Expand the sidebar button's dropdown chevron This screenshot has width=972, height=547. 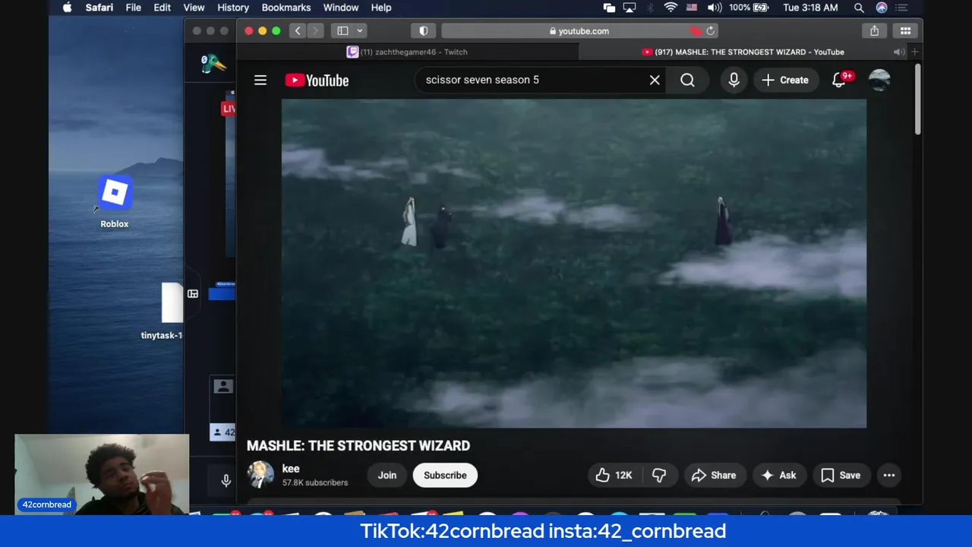point(360,31)
